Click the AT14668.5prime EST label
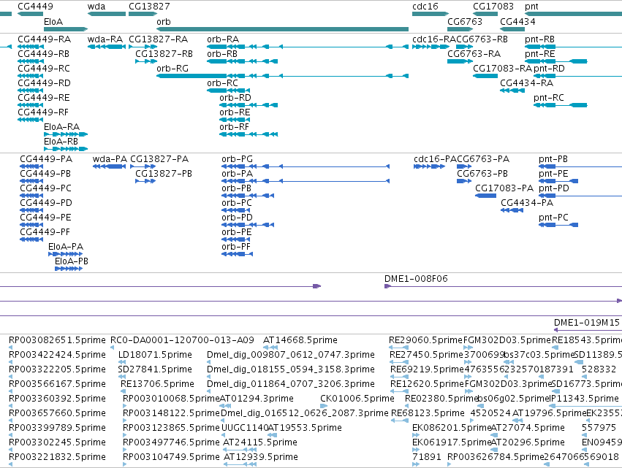Viewport: 622px width, 468px height. pos(300,340)
